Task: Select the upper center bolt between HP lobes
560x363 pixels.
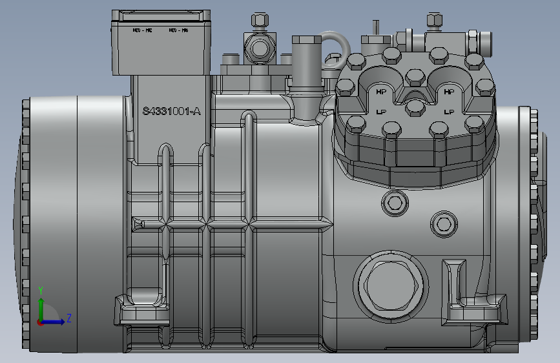Action: (415, 78)
